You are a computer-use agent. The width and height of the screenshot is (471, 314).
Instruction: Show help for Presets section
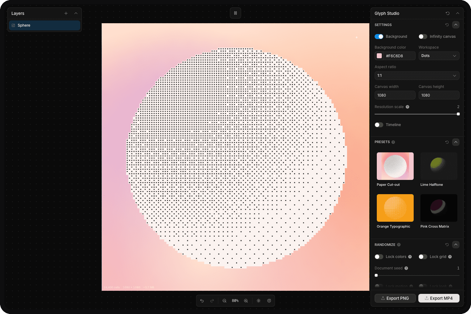(393, 142)
